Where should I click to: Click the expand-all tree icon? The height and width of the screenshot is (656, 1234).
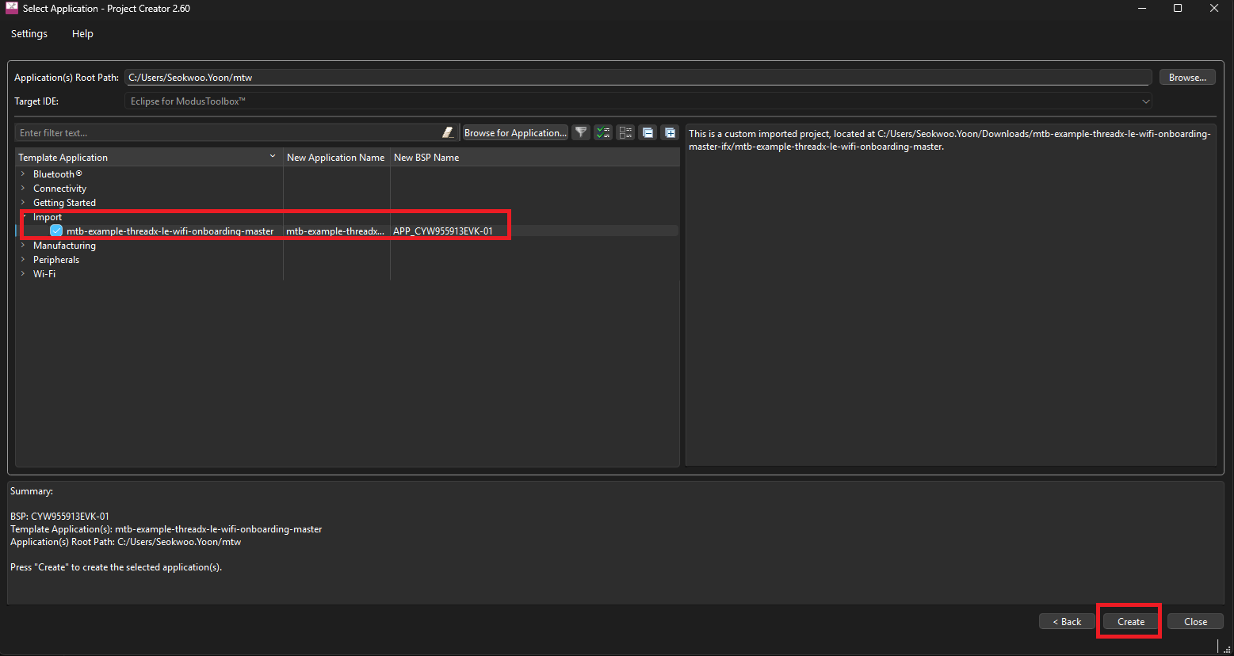coord(670,133)
